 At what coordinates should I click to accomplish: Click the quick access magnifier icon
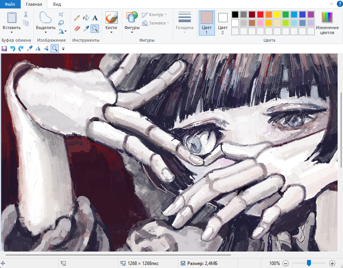55,49
